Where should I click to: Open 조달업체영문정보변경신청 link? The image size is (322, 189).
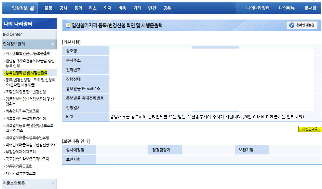point(26,92)
